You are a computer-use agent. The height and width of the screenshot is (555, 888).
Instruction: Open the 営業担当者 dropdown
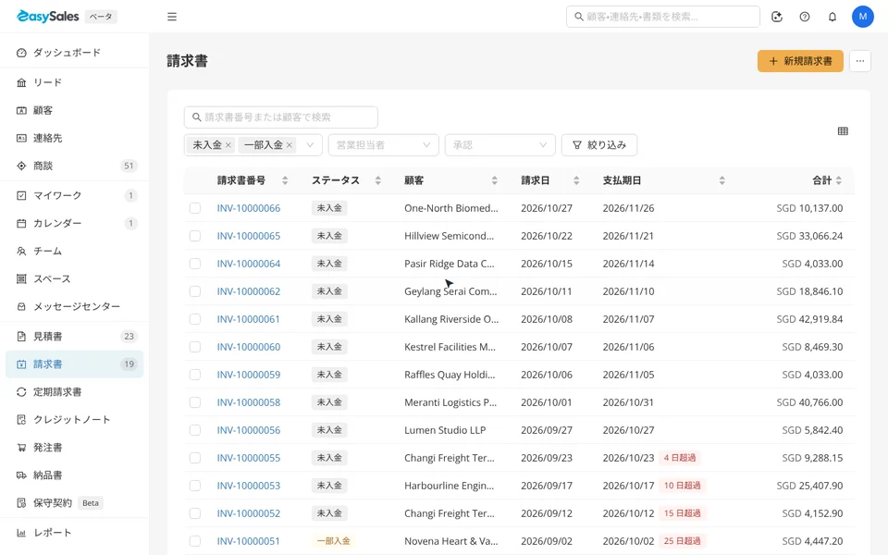pos(383,145)
